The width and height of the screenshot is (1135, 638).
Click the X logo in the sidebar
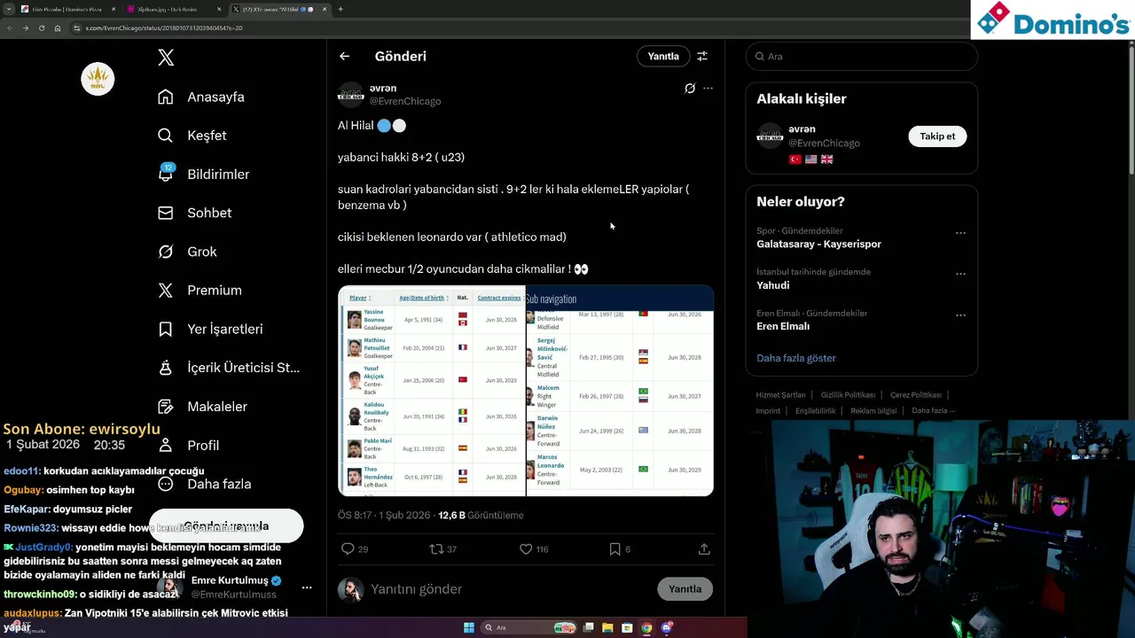[x=166, y=58]
